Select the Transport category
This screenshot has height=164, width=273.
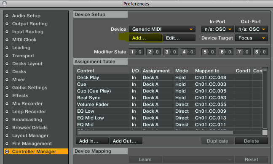[x=36, y=56]
